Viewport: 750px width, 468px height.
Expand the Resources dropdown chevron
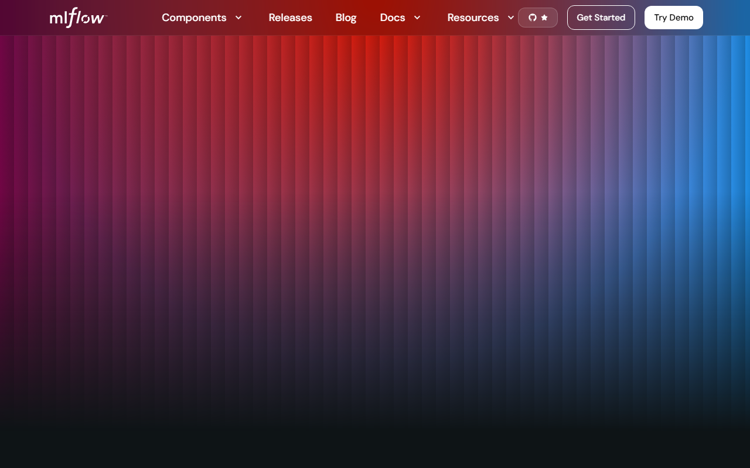pos(511,18)
